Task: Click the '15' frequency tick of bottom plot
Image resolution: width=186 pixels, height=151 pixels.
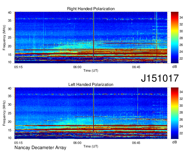Action: pyautogui.click(x=10, y=130)
